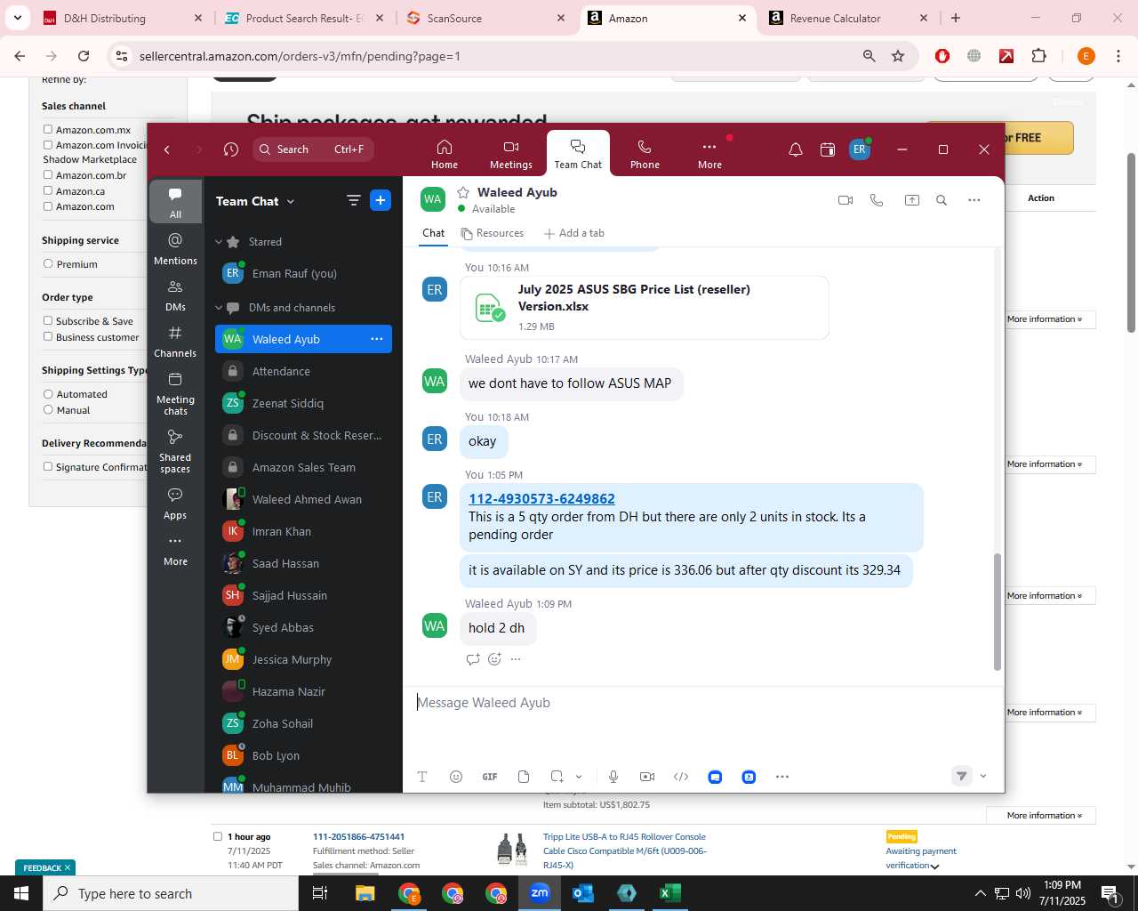Open Zoom notifications bell

(796, 149)
